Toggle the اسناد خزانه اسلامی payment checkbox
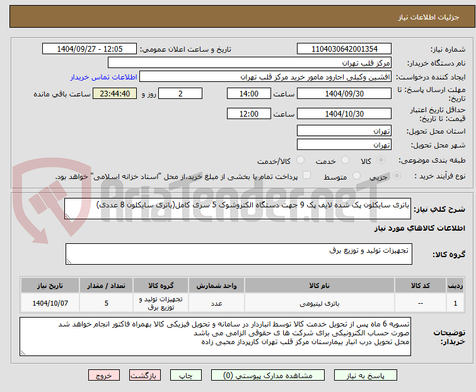The height and width of the screenshot is (392, 476). coord(307,175)
